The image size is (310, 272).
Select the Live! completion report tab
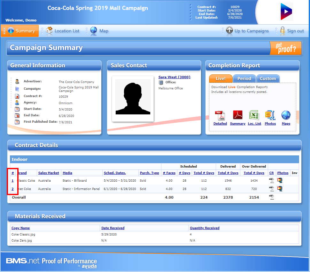pyautogui.click(x=221, y=78)
